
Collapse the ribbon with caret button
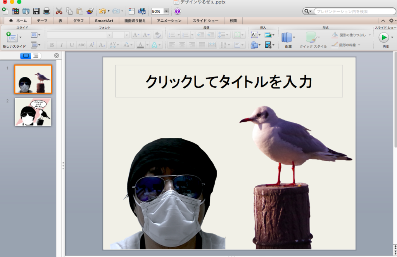click(x=383, y=21)
